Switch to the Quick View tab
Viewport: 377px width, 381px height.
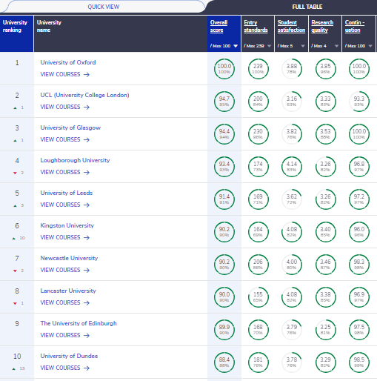[x=104, y=7]
